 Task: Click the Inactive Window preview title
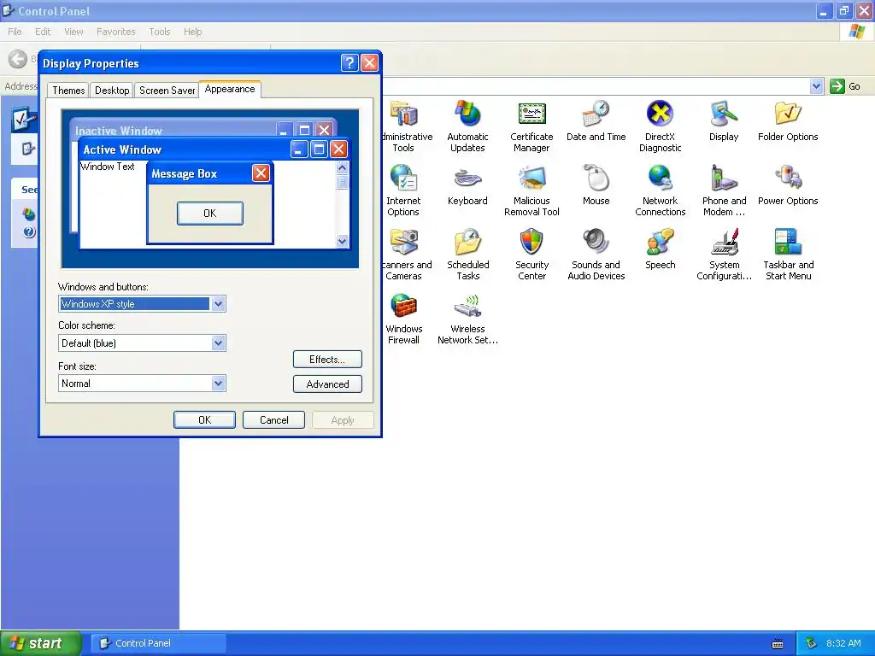118,131
